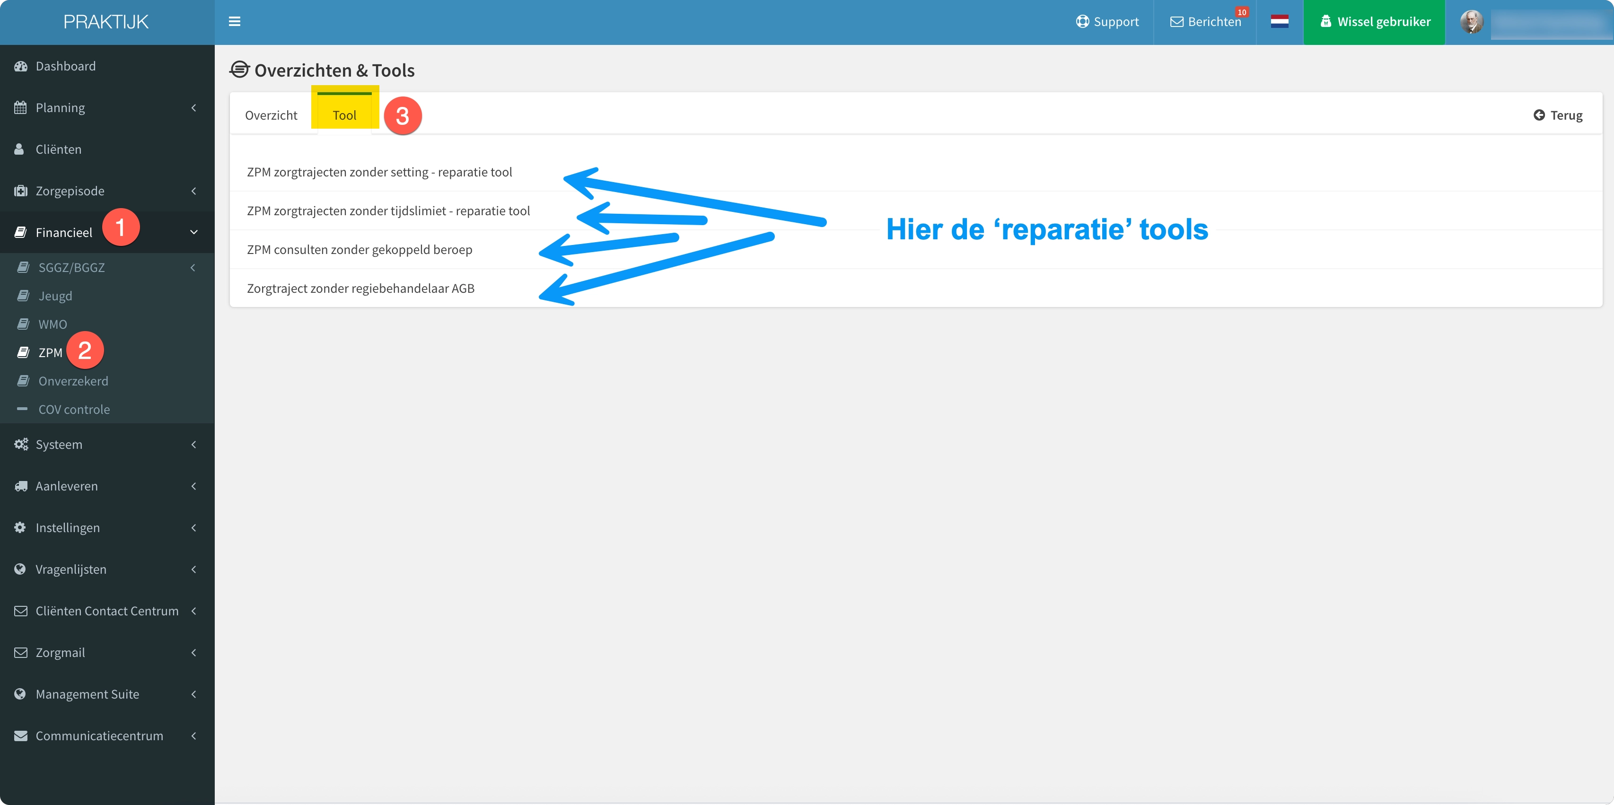Click the Cliënten Contact Centrum envelope icon
The height and width of the screenshot is (805, 1614).
click(21, 611)
